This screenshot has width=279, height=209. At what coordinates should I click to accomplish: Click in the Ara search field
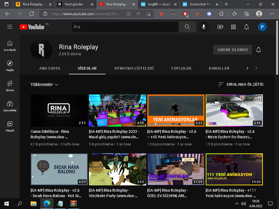click(x=125, y=27)
